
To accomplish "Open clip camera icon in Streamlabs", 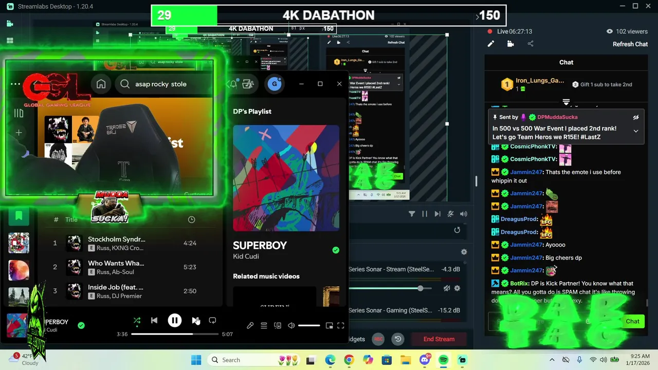I will coord(510,44).
